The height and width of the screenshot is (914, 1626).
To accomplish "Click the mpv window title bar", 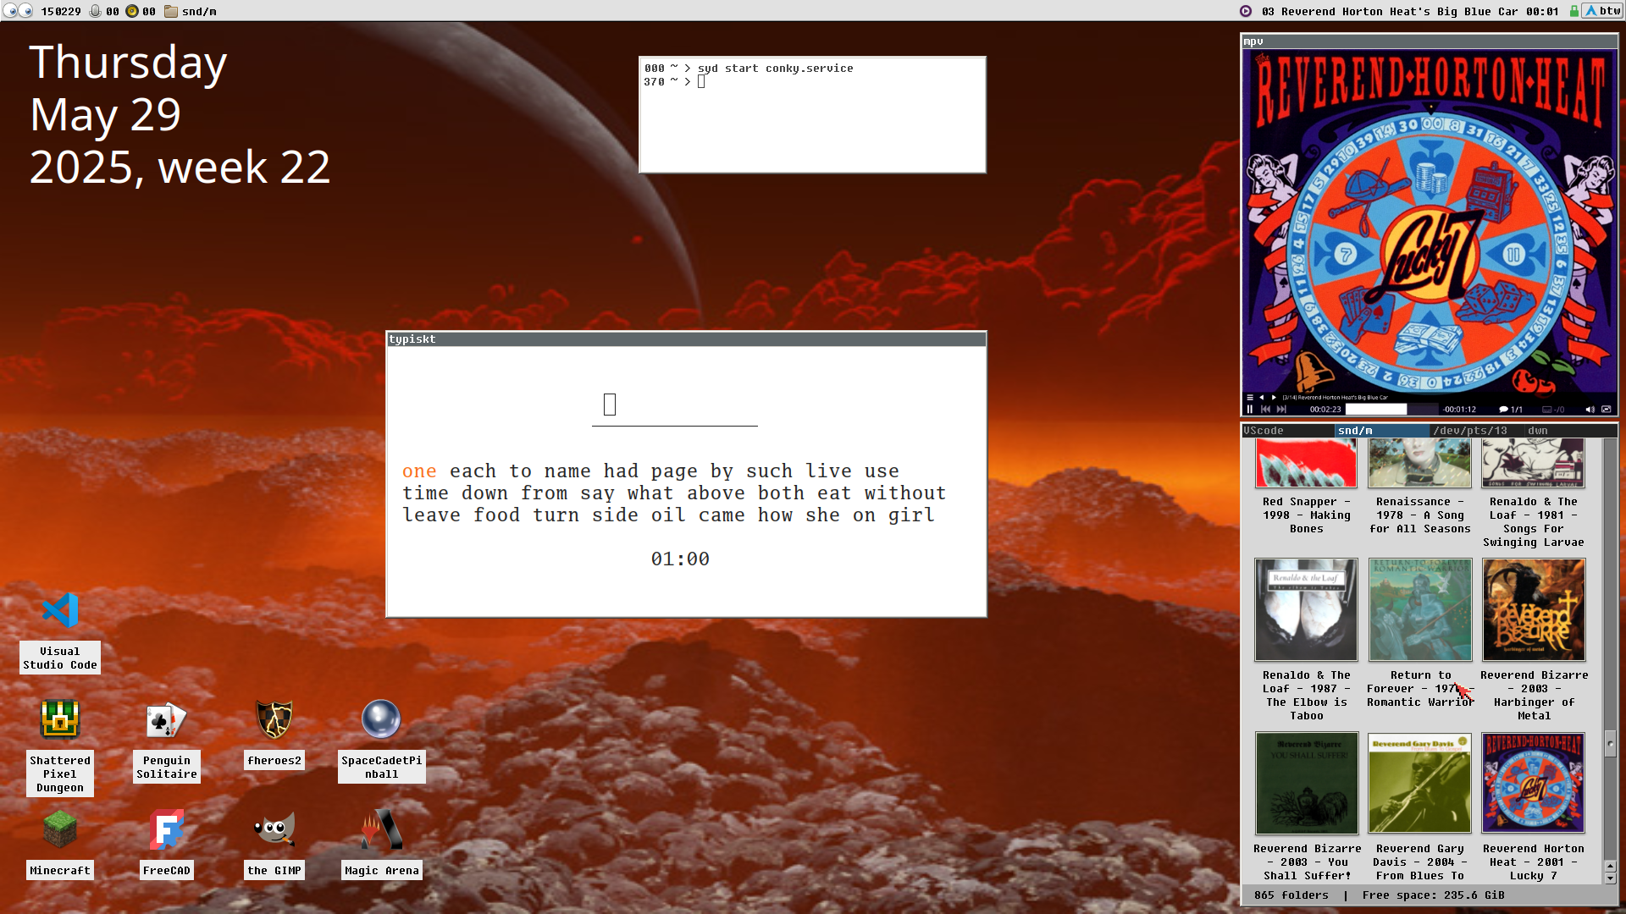I will pyautogui.click(x=1430, y=41).
